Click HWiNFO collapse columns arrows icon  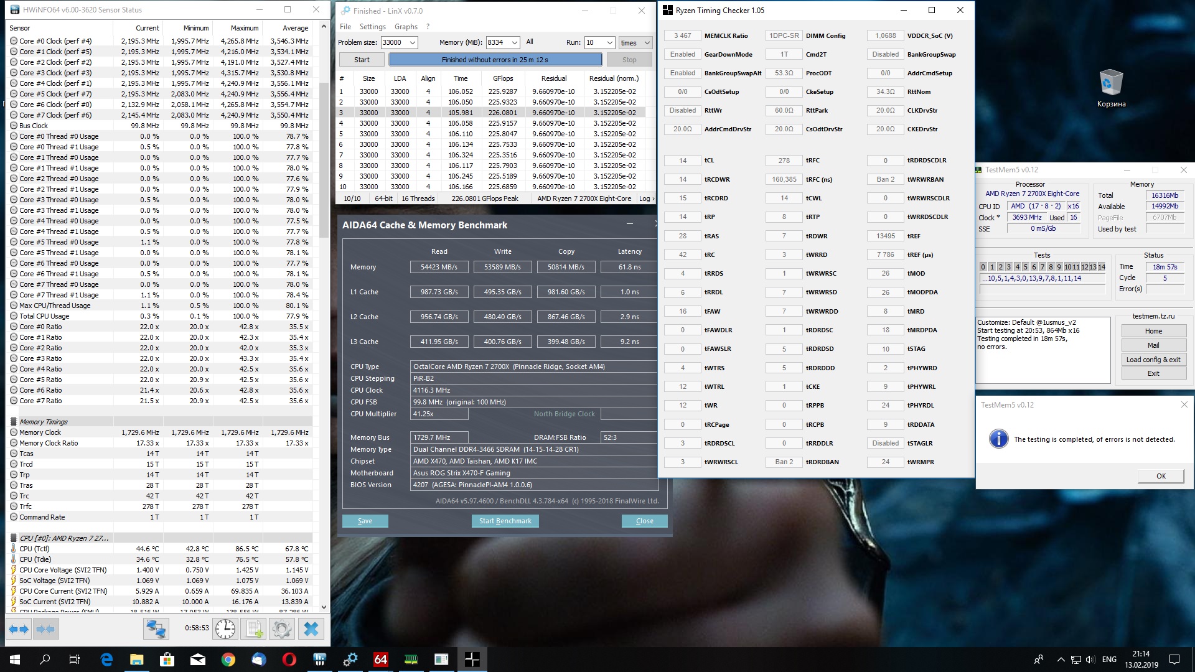point(46,630)
